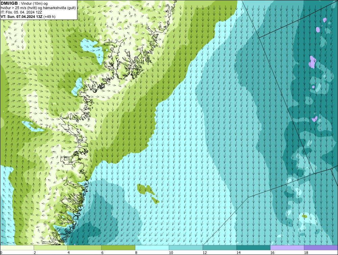The image size is (338, 255).
Task: Click the 12–14 m/s teal swatch
Action: coord(220,248)
